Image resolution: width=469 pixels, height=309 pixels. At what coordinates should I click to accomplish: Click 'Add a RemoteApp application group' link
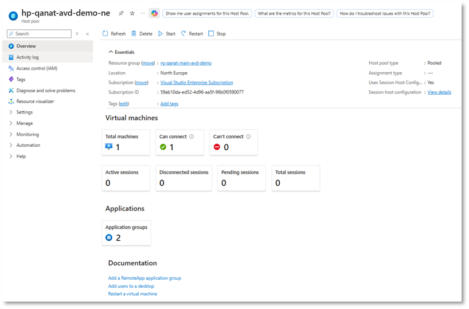(x=144, y=278)
